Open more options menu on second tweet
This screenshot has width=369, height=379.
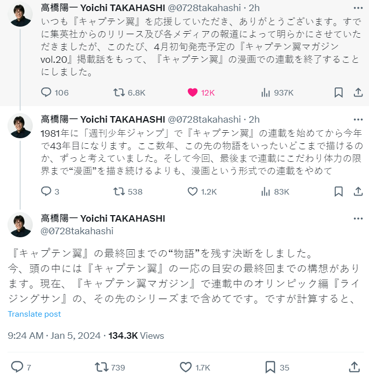click(x=357, y=119)
